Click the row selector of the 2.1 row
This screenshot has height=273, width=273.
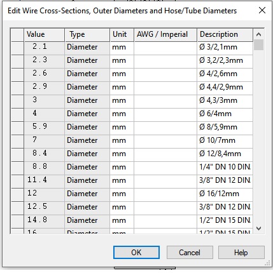point(17,48)
